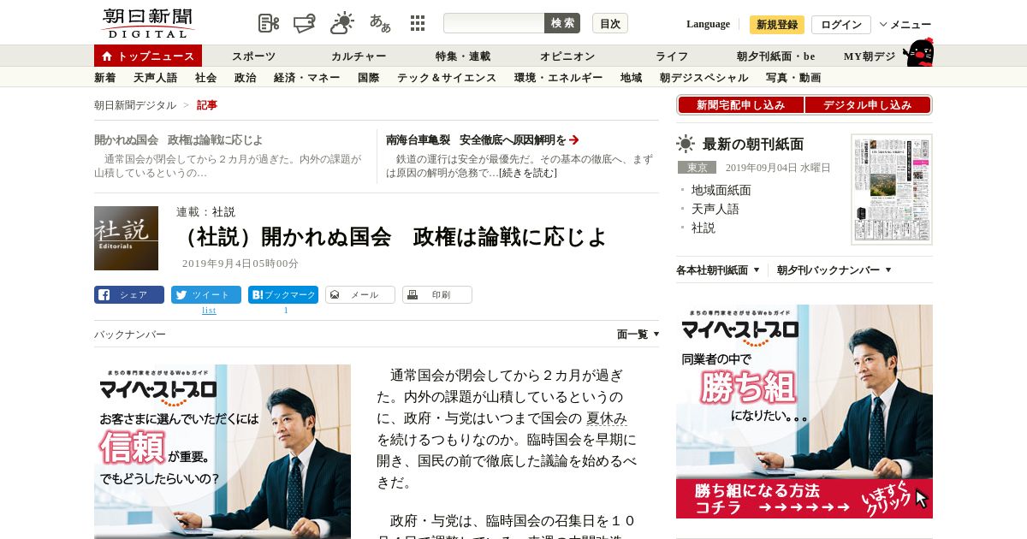Open 経済・マネー submenu item

pos(307,78)
